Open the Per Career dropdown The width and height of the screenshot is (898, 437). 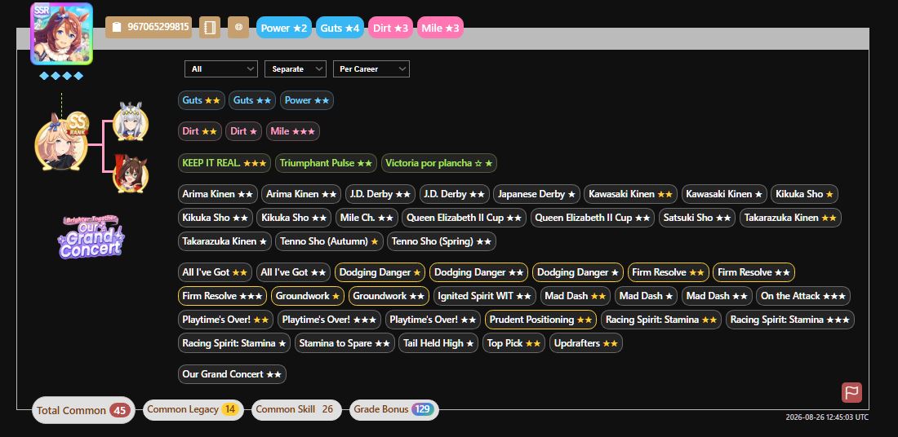coord(371,68)
